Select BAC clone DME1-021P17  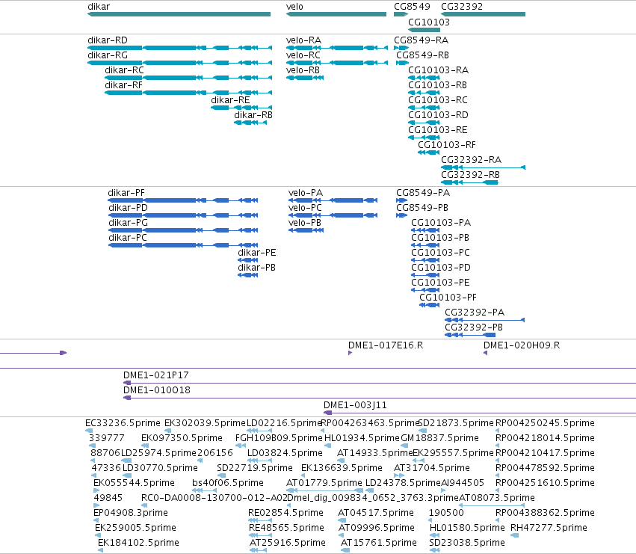380,383
